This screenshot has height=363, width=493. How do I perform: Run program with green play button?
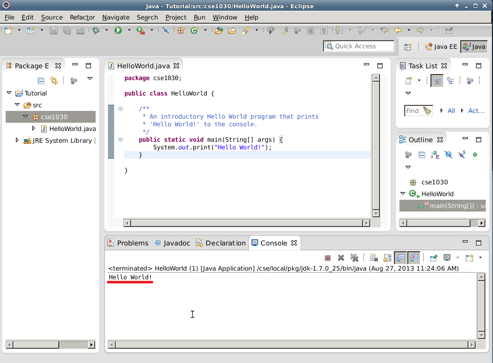(118, 30)
